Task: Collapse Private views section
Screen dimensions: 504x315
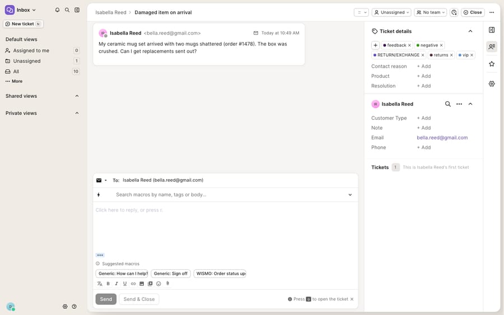Action: coord(77,113)
